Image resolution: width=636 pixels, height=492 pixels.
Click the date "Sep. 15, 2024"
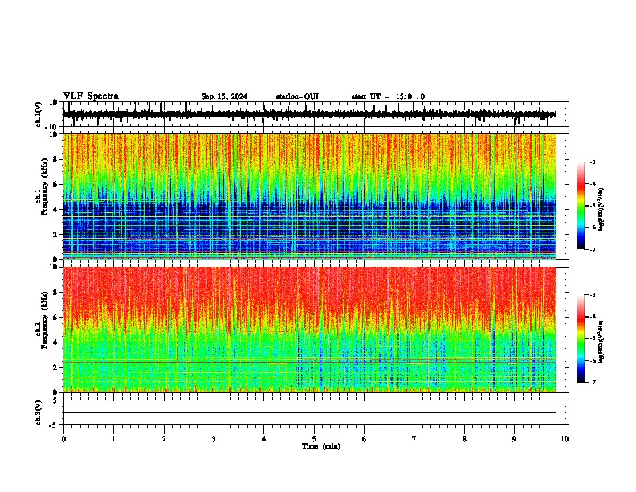224,96
